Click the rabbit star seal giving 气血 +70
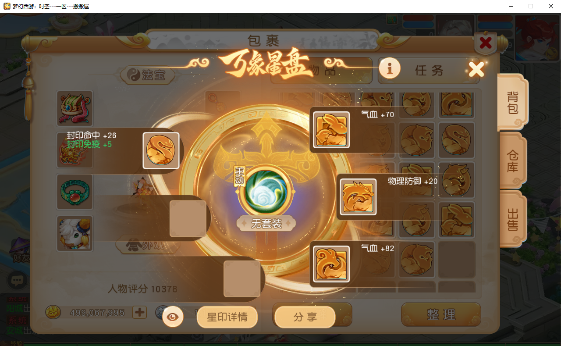 (x=331, y=129)
